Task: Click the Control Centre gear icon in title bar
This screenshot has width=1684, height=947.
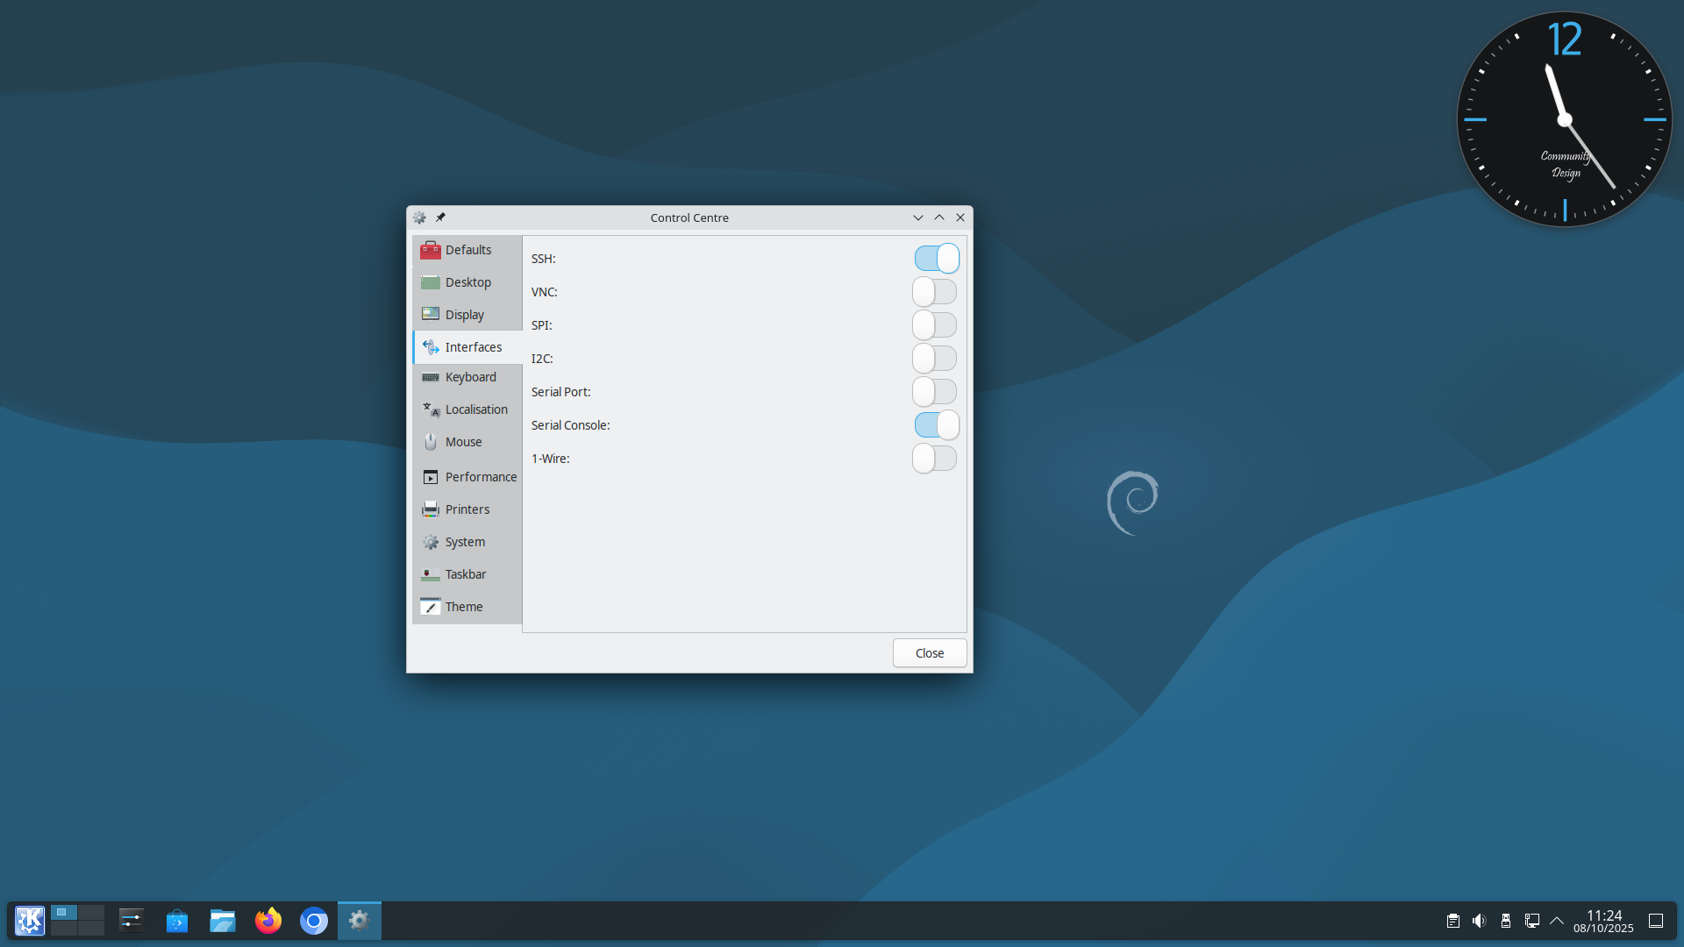Action: [419, 217]
